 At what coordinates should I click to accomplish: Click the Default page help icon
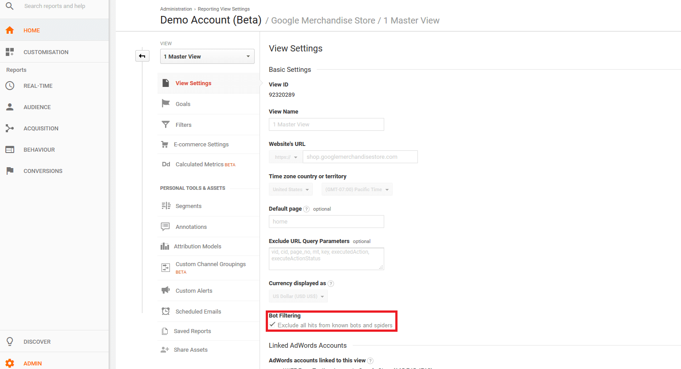pyautogui.click(x=306, y=209)
